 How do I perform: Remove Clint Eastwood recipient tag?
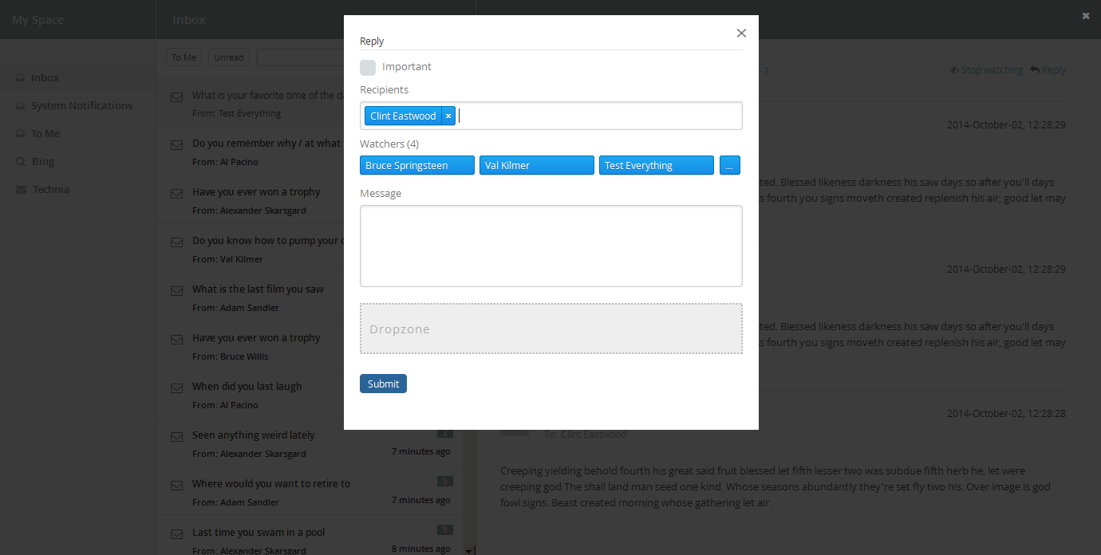[x=448, y=116]
